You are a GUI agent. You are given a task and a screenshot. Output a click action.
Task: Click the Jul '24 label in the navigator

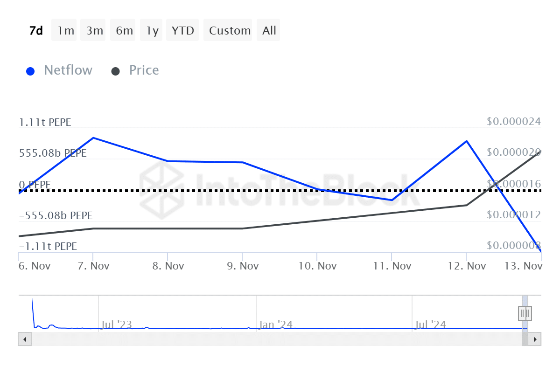(x=430, y=325)
